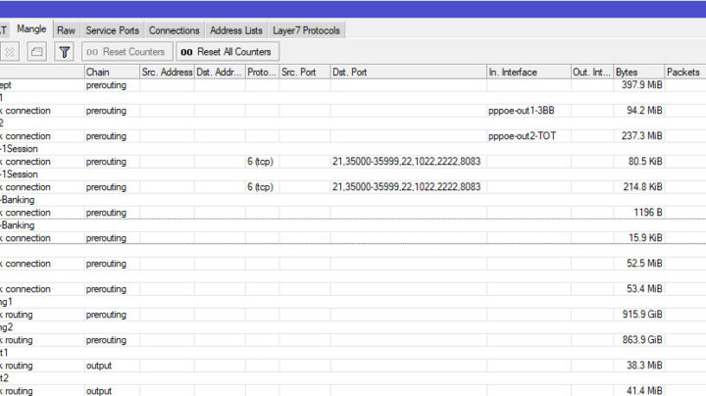
Task: Sort by the In. Interface column header
Action: click(x=528, y=73)
